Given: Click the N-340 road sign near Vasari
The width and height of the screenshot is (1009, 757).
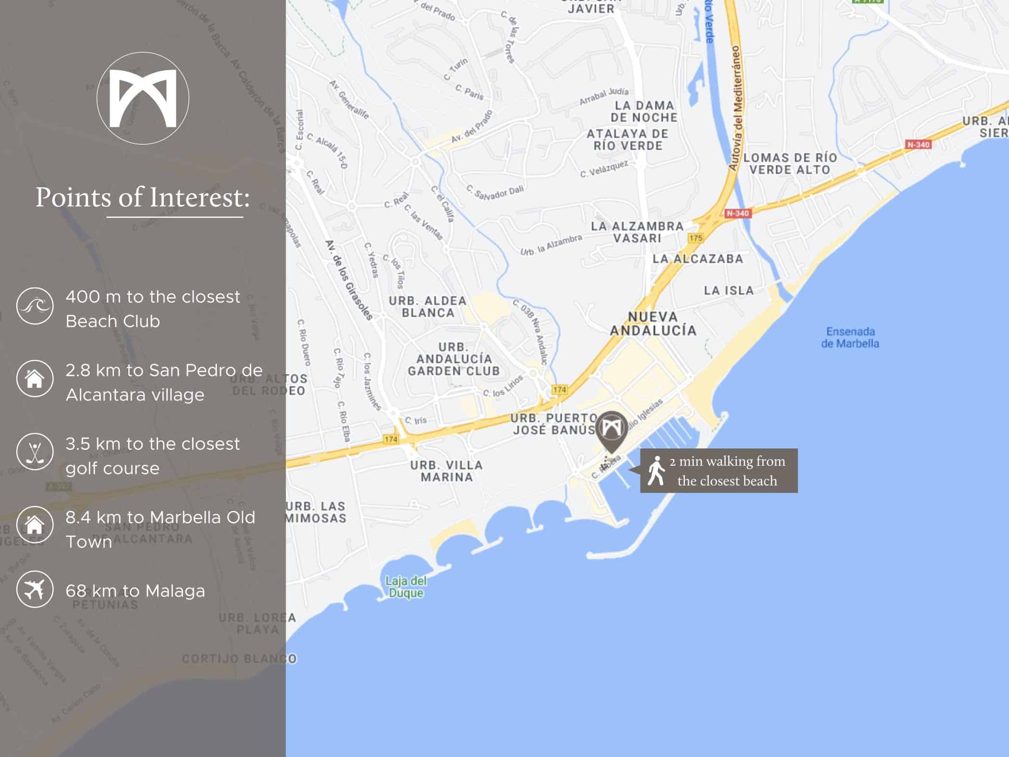Looking at the screenshot, I should tap(738, 213).
